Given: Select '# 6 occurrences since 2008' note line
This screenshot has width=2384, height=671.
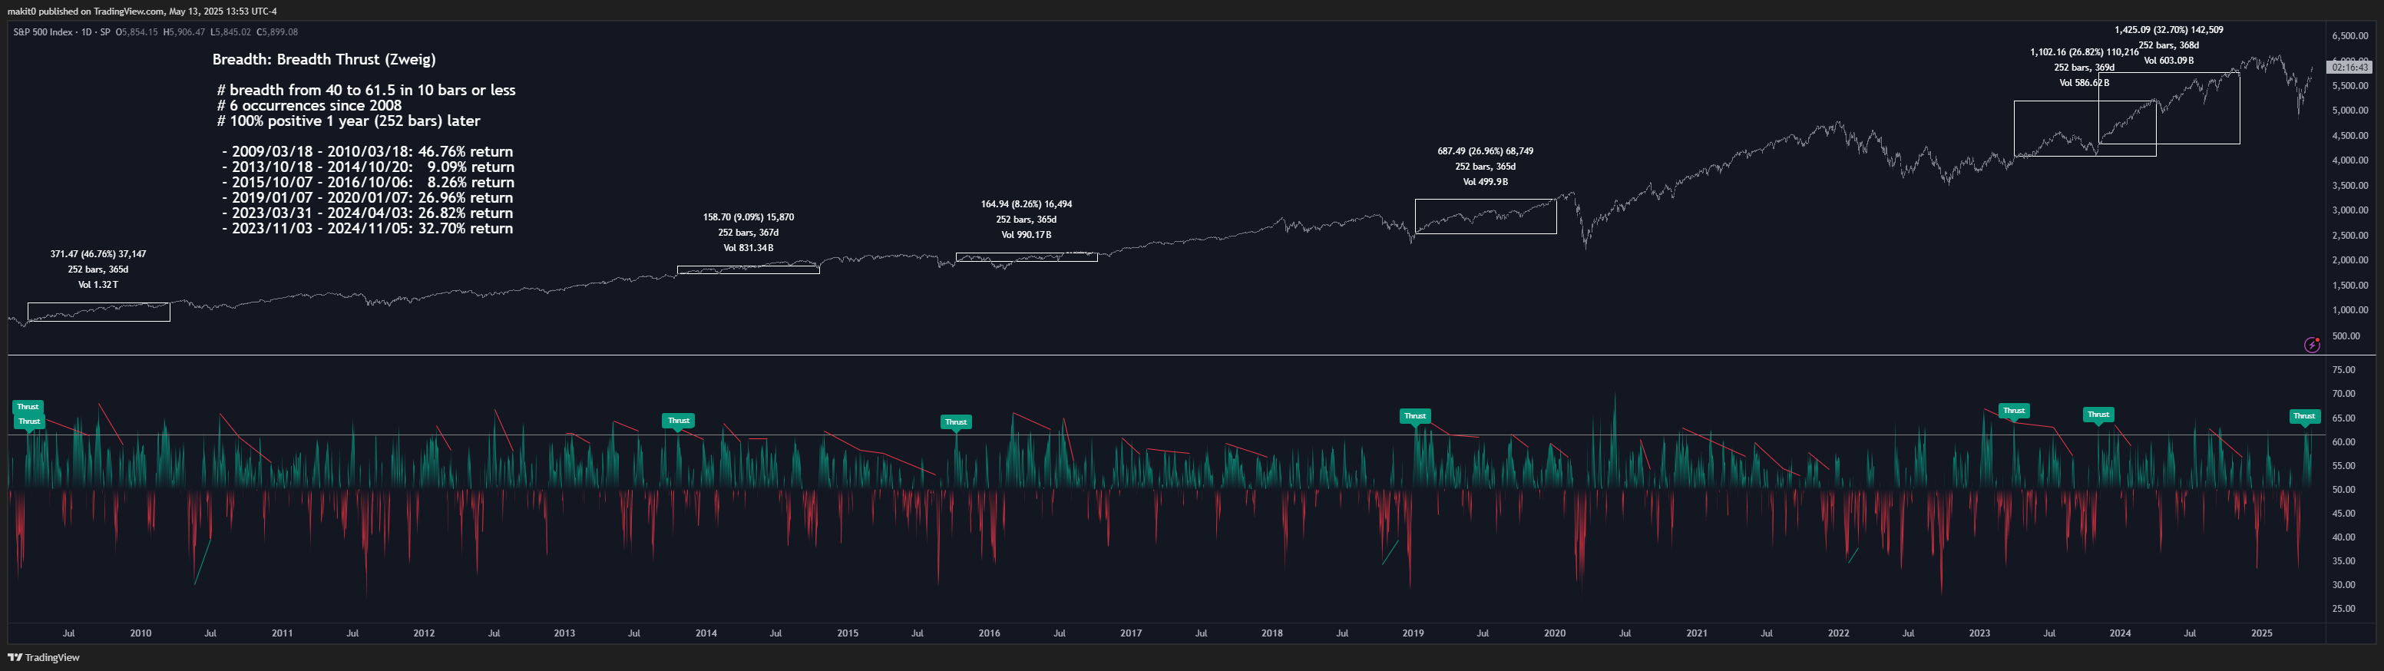Looking at the screenshot, I should (309, 105).
